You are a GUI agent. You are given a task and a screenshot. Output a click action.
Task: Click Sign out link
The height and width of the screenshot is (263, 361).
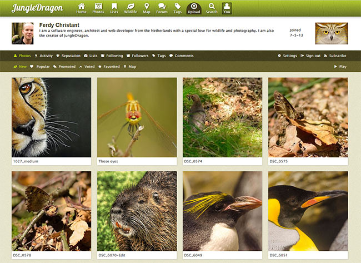coord(310,56)
